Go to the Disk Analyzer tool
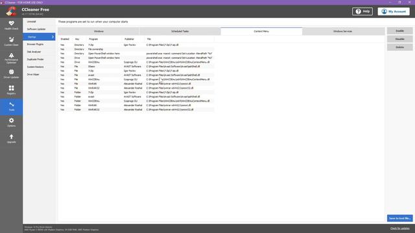 (x=39, y=52)
